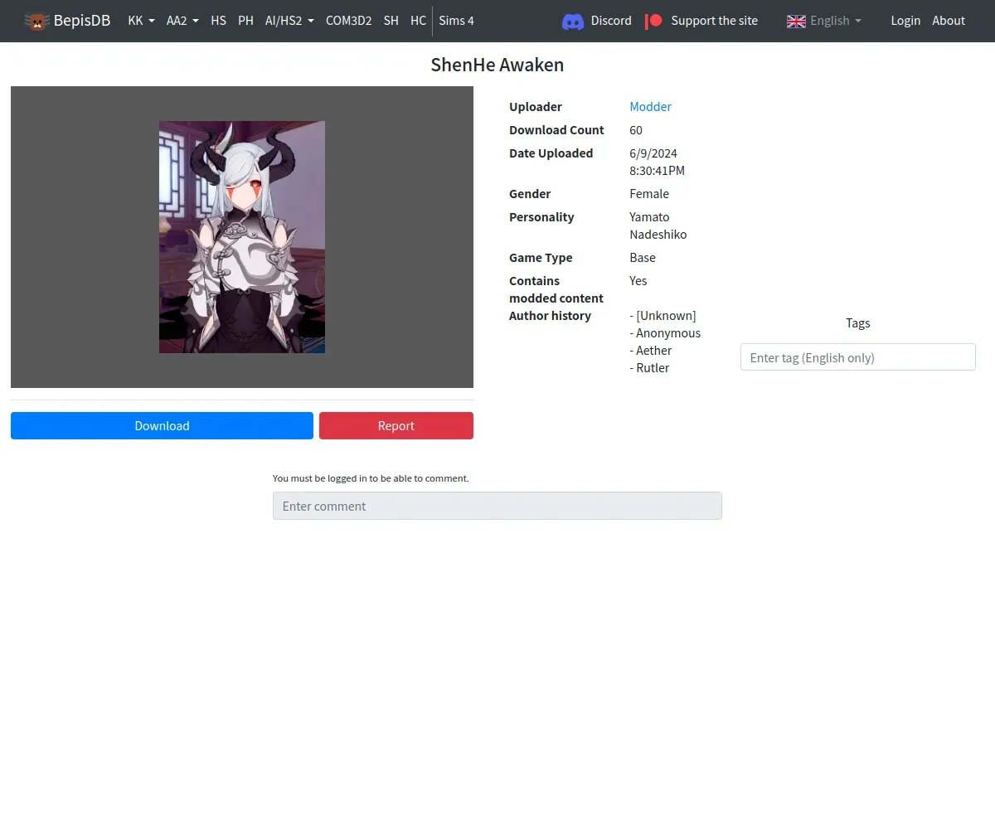The height and width of the screenshot is (829, 995).
Task: Click the must be logged in notice
Action: [x=371, y=478]
